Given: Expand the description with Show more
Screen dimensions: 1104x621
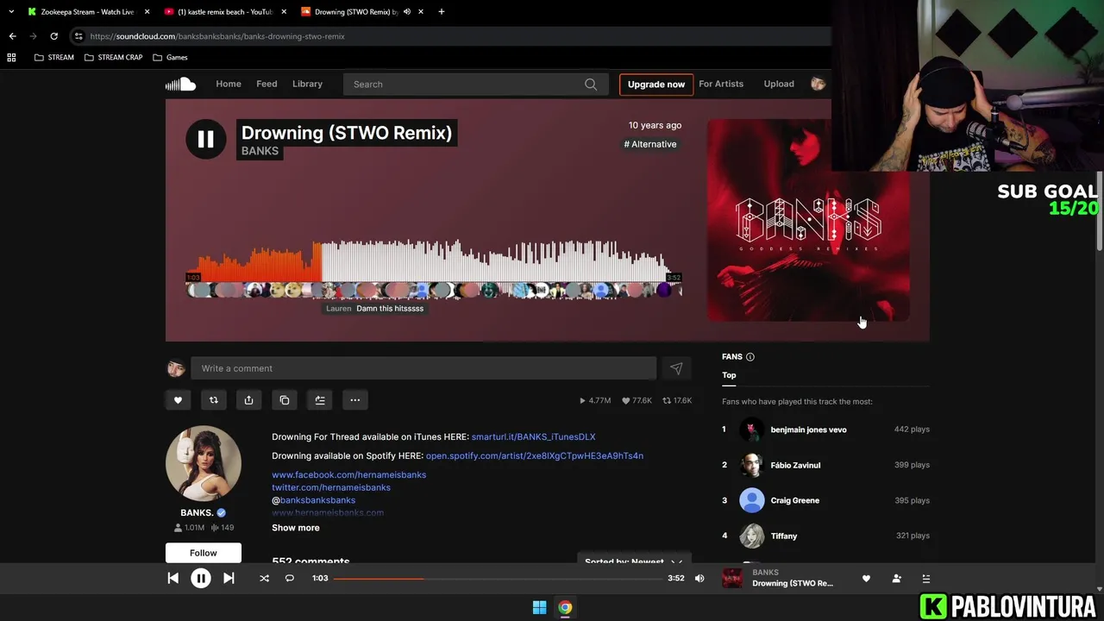Looking at the screenshot, I should (x=296, y=528).
